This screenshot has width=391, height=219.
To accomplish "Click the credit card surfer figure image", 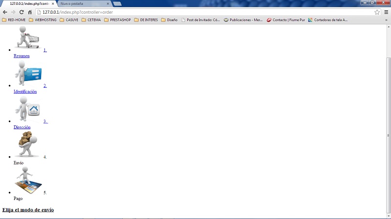I will [x=28, y=180].
